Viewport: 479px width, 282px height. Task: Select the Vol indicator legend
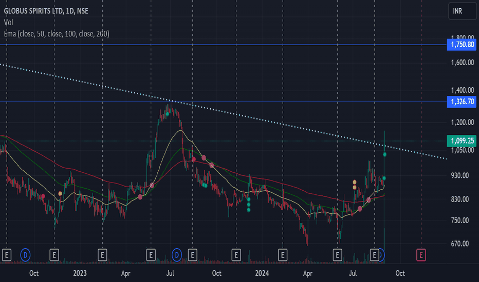(x=8, y=22)
